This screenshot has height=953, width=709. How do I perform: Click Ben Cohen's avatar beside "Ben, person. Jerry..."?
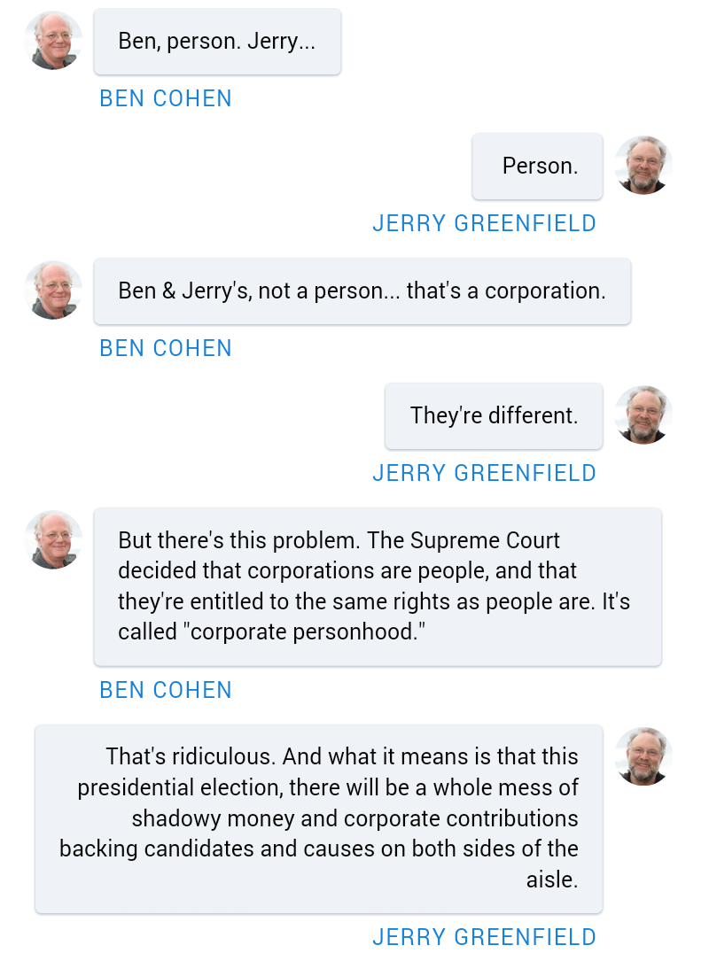(53, 41)
